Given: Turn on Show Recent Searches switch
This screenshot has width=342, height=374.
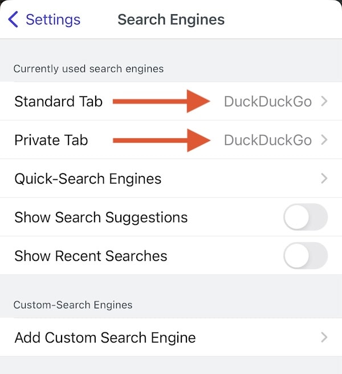Looking at the screenshot, I should coord(306,255).
